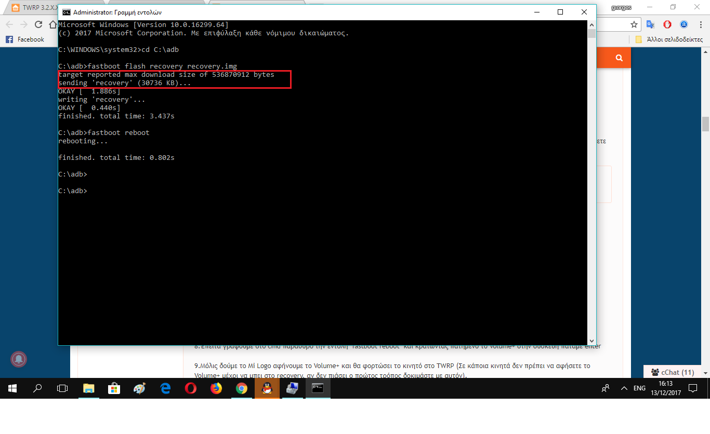
Task: Click 'Microsoft Windows [Version 10.0.16299.64]' line
Action: coord(143,25)
